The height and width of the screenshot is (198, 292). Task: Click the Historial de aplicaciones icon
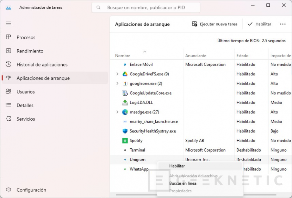(x=9, y=65)
